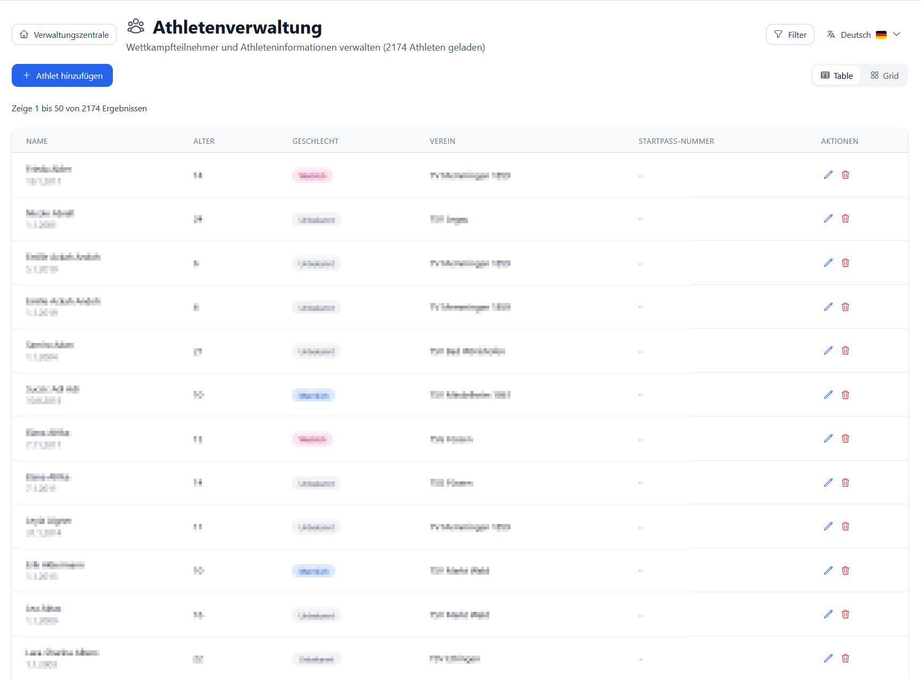Click the pencil icon in the seventh row
921x679 pixels.
pos(828,438)
